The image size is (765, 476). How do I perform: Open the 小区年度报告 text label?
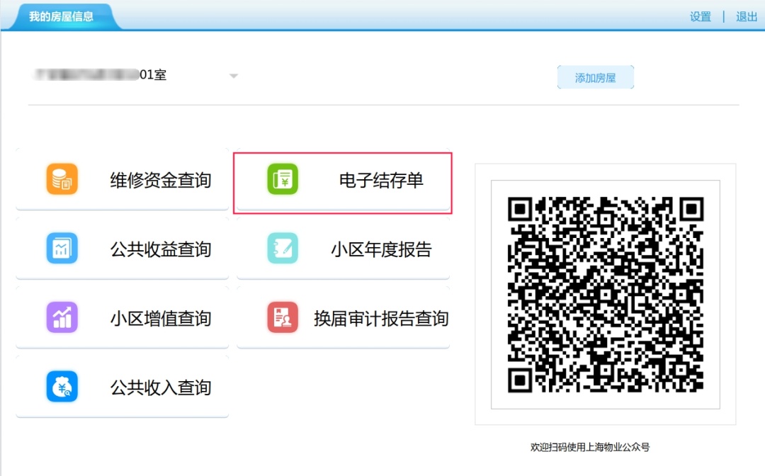point(381,249)
